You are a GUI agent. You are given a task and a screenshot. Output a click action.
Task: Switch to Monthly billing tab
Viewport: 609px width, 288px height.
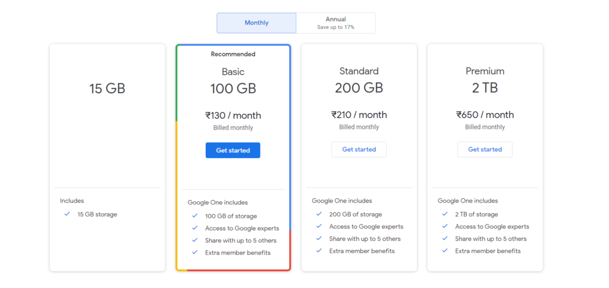256,23
